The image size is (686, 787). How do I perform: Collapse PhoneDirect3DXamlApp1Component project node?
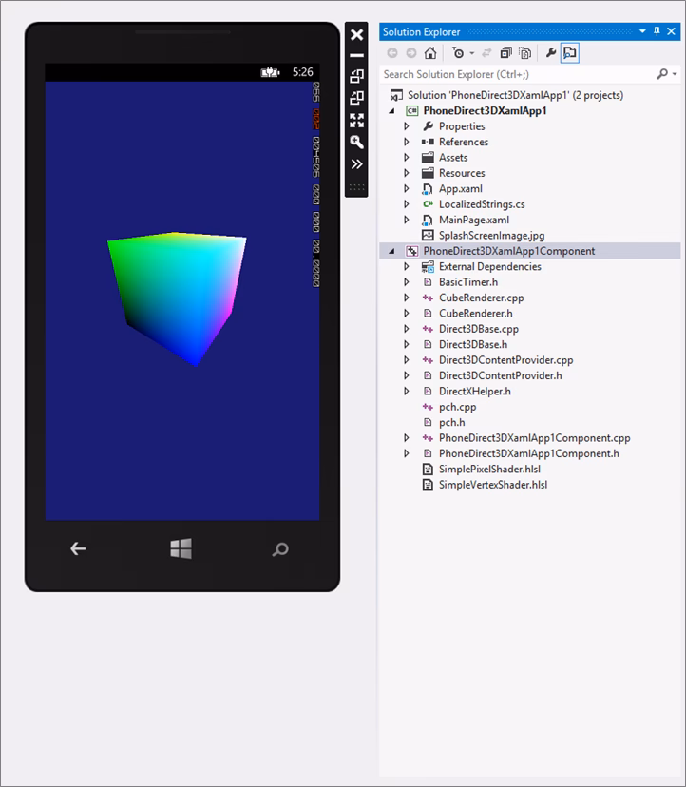click(391, 251)
